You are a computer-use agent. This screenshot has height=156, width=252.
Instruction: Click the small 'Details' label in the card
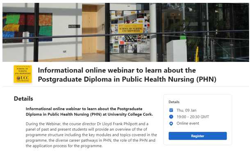pos(174,102)
